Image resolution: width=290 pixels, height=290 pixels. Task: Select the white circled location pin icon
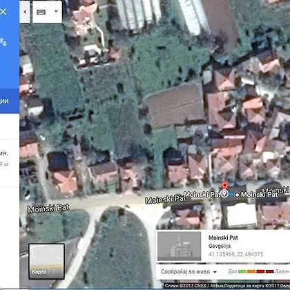pos(224,193)
